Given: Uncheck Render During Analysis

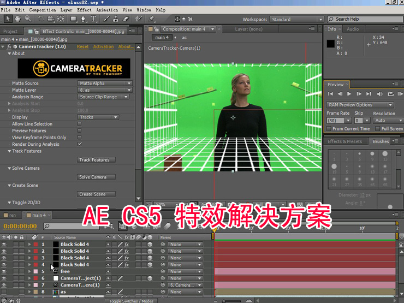Looking at the screenshot, I should coord(80,144).
